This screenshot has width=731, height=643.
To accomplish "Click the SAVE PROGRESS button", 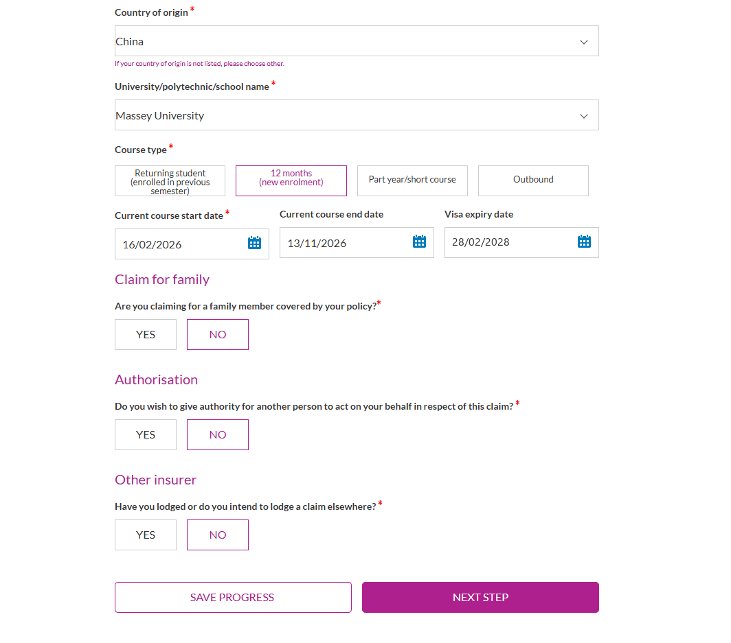I will [x=233, y=597].
